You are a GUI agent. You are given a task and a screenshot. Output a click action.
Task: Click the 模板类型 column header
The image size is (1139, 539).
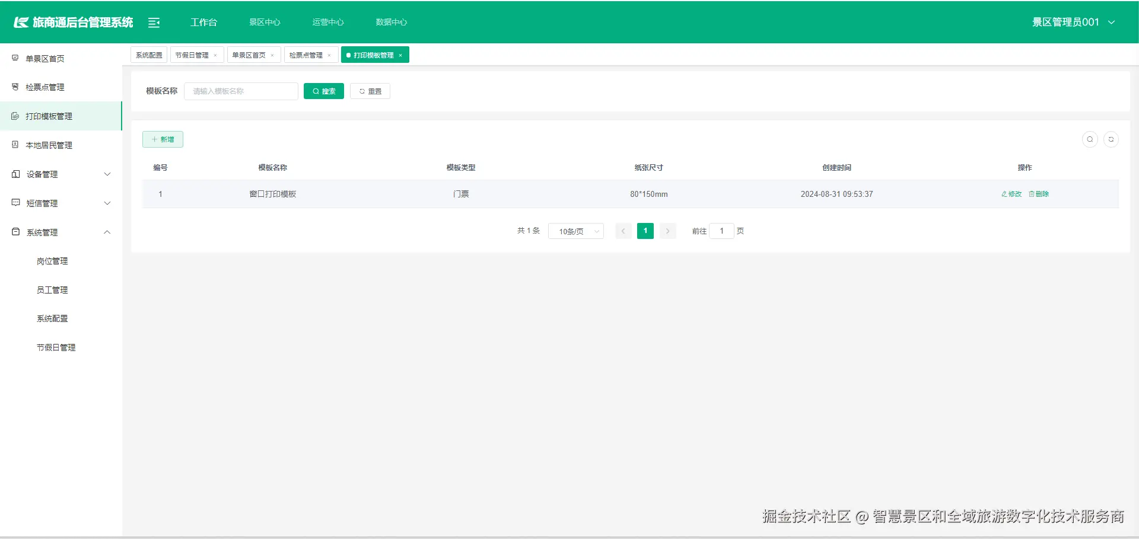tap(461, 168)
